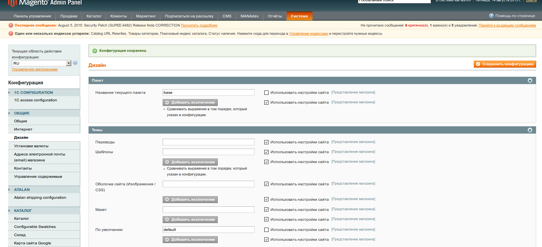Viewport: 542px width, 247px height.
Task: Click Добавить исключение below По умолчанию field
Action: 190,240
